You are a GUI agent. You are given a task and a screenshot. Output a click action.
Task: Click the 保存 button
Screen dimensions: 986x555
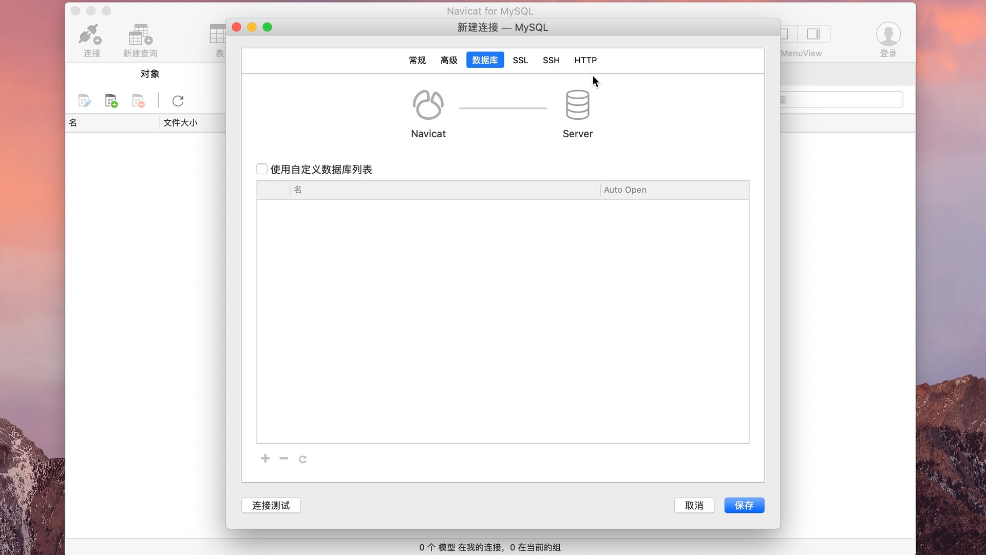(x=744, y=506)
